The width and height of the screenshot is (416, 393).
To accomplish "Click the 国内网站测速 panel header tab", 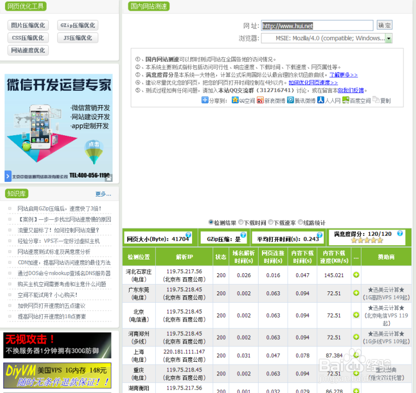I will pos(148,6).
